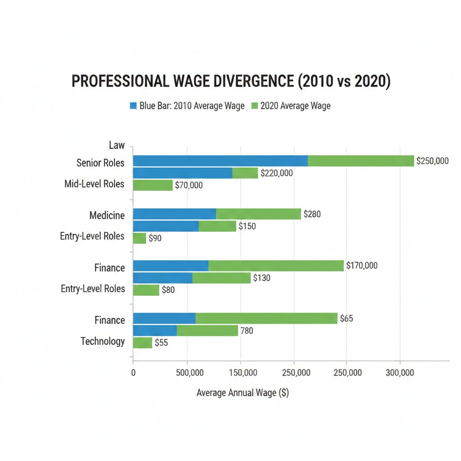Click the $170,000 data label
This screenshot has height=461, width=461.
click(362, 266)
